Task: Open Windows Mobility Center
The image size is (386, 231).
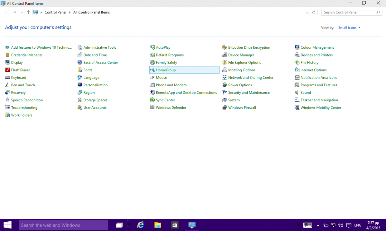Action: tap(321, 107)
